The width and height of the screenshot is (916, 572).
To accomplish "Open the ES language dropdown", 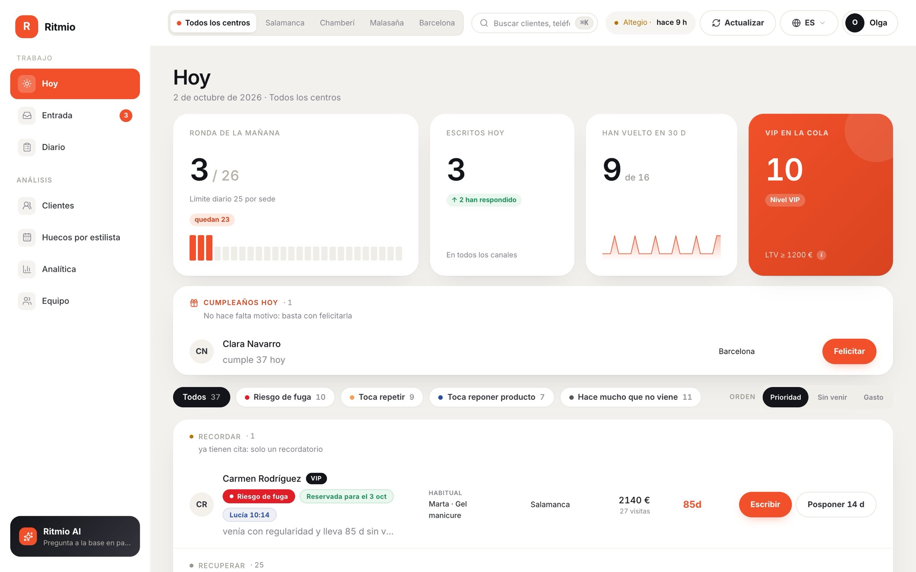I will 809,23.
